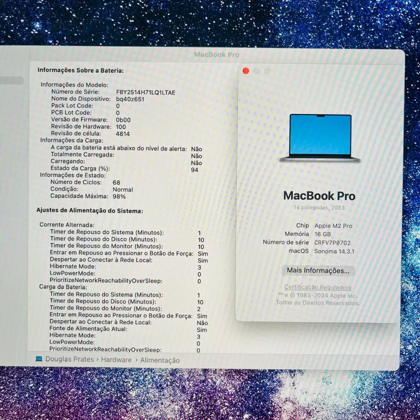Image resolution: width=420 pixels, height=420 pixels.
Task: Click the Todos os Direitos Reservados. text
Action: pos(318,303)
